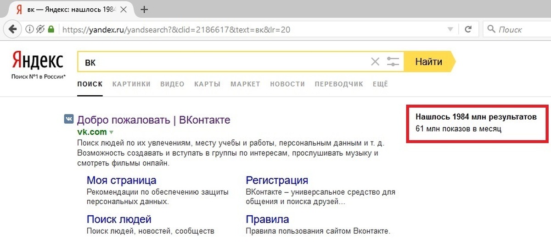
Task: Open a new browser tab with plus icon
Action: (144, 9)
